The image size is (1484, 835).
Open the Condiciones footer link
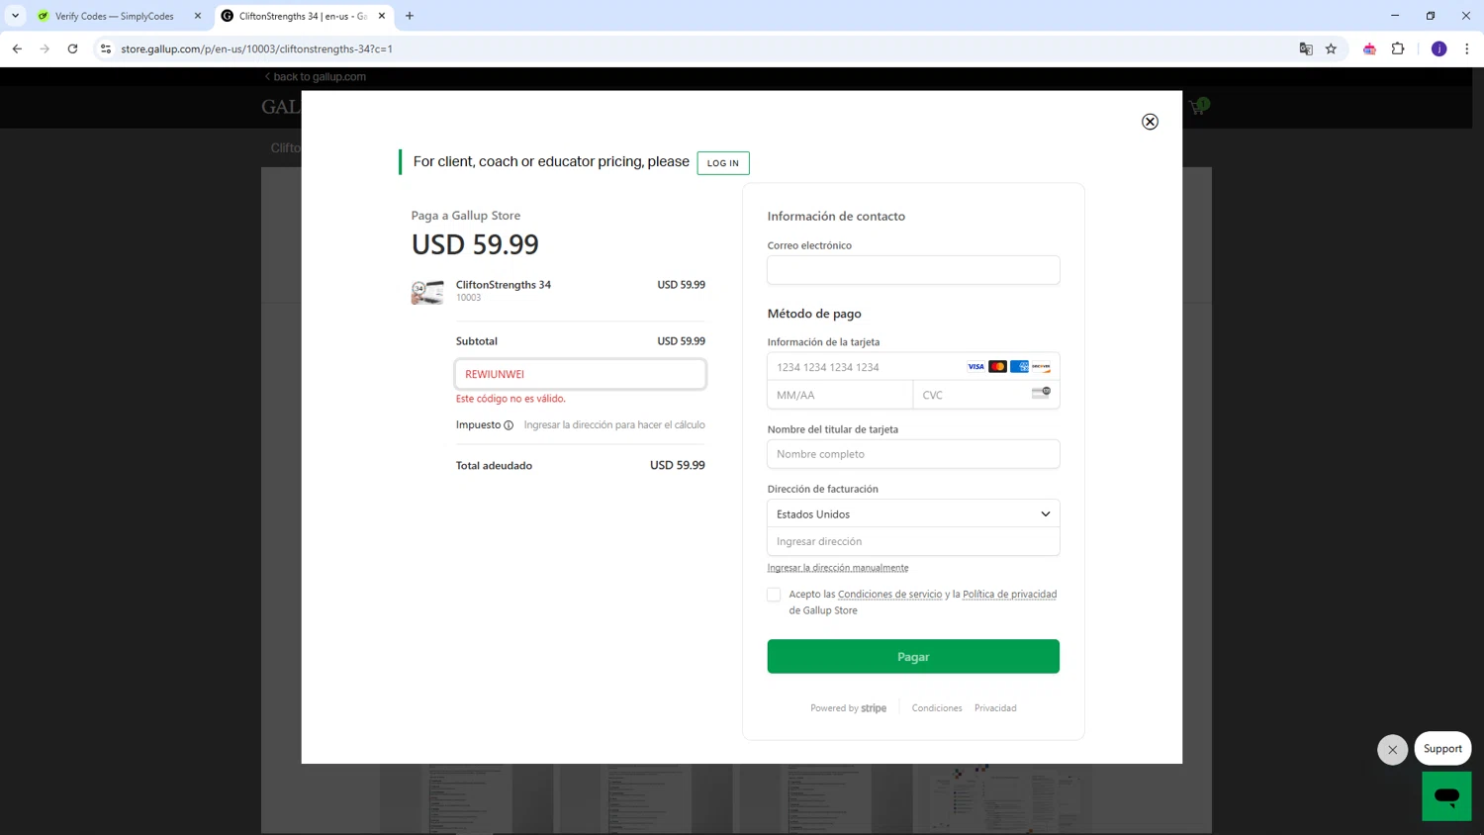pos(937,708)
